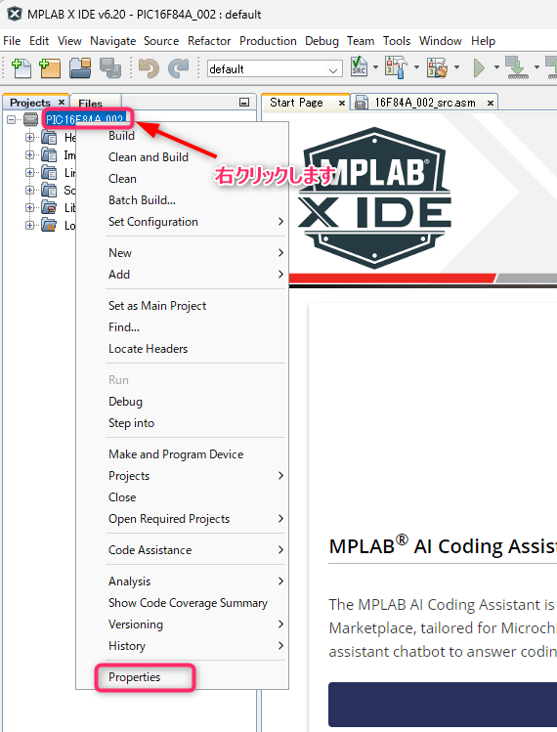Click the asm file icon on 16F84A_002_src.asm tab
The image size is (557, 732).
[361, 103]
